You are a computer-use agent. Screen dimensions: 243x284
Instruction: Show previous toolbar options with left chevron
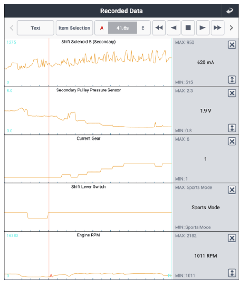tap(12, 28)
